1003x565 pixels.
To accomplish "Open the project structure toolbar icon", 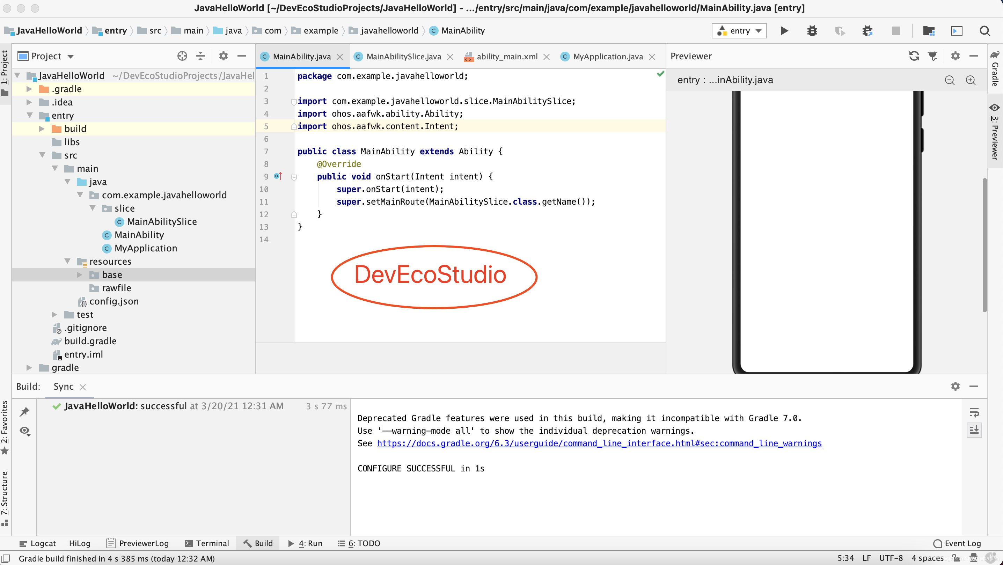I will coord(929,31).
